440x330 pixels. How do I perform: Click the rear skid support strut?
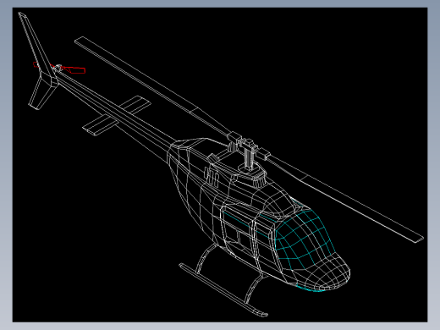(206, 258)
